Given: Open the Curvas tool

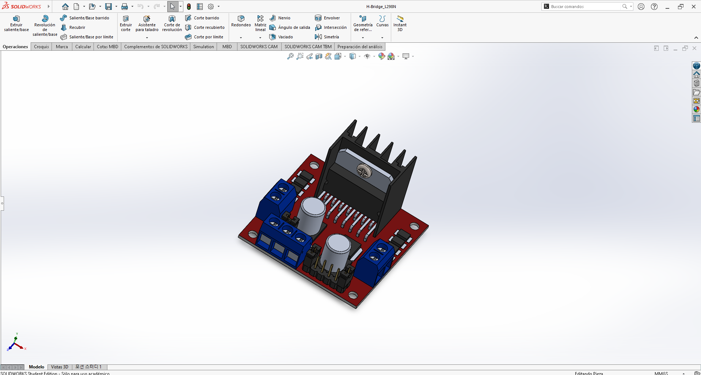Looking at the screenshot, I should click(x=382, y=21).
